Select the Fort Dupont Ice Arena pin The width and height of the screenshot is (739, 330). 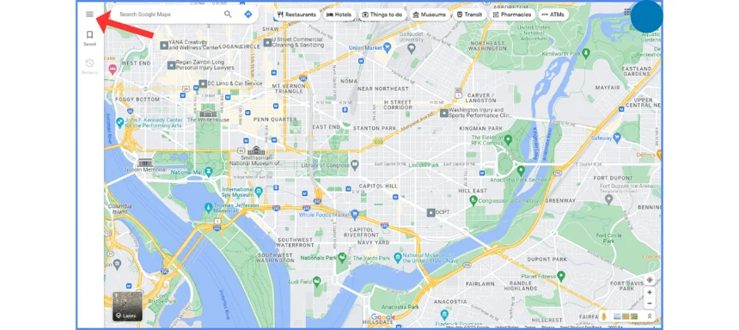[x=608, y=199]
